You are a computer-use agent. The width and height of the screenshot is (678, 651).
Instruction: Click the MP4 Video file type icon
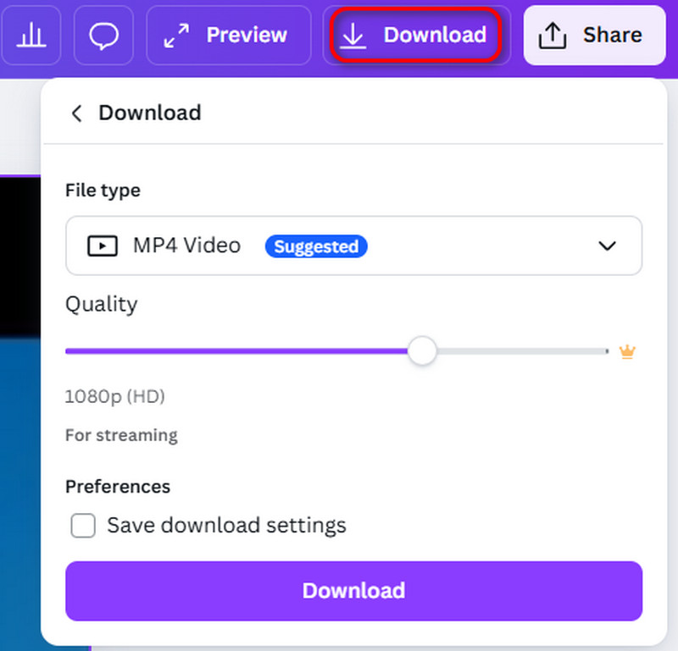click(102, 246)
